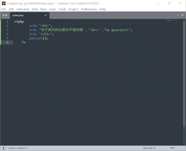This screenshot has width=186, height=151.
Task: Change indentation via Tab Size: 4
Action: click(x=149, y=148)
